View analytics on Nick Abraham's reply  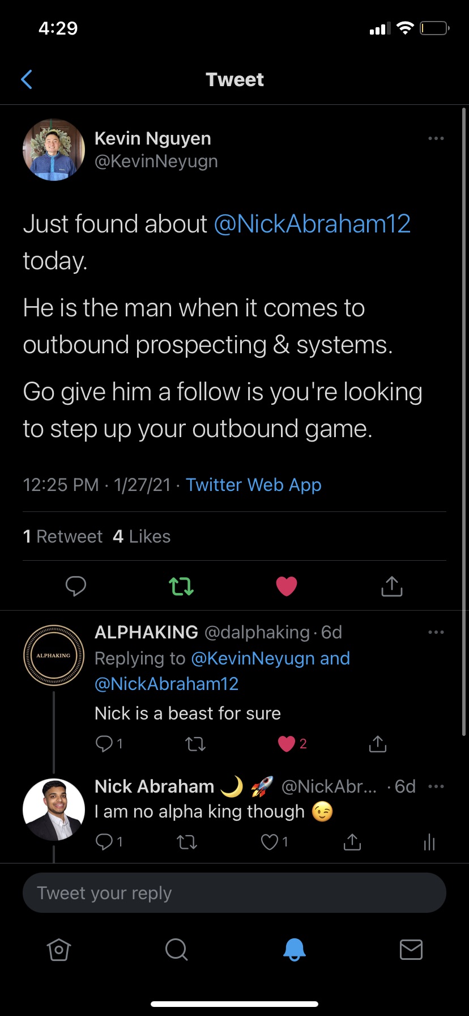[429, 843]
